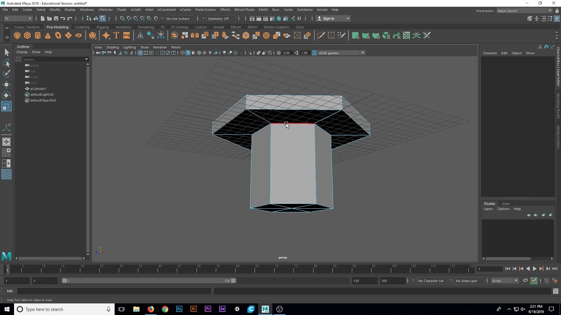Open the Layers menu in the layer editor
The height and width of the screenshot is (315, 561).
pos(488,209)
